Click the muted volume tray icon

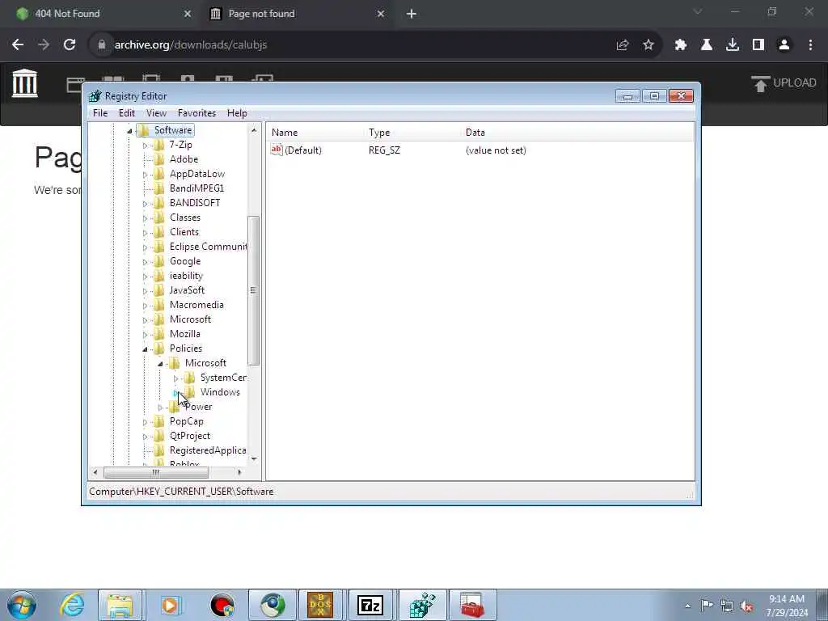(746, 606)
